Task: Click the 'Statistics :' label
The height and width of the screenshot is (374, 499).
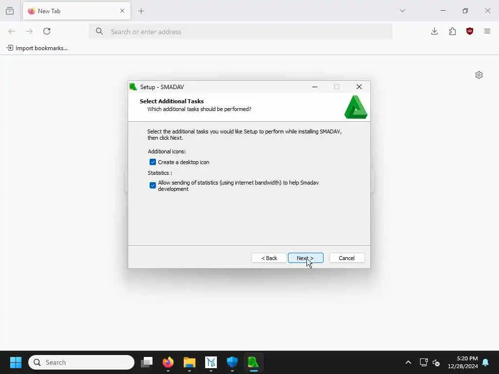Action: (160, 173)
